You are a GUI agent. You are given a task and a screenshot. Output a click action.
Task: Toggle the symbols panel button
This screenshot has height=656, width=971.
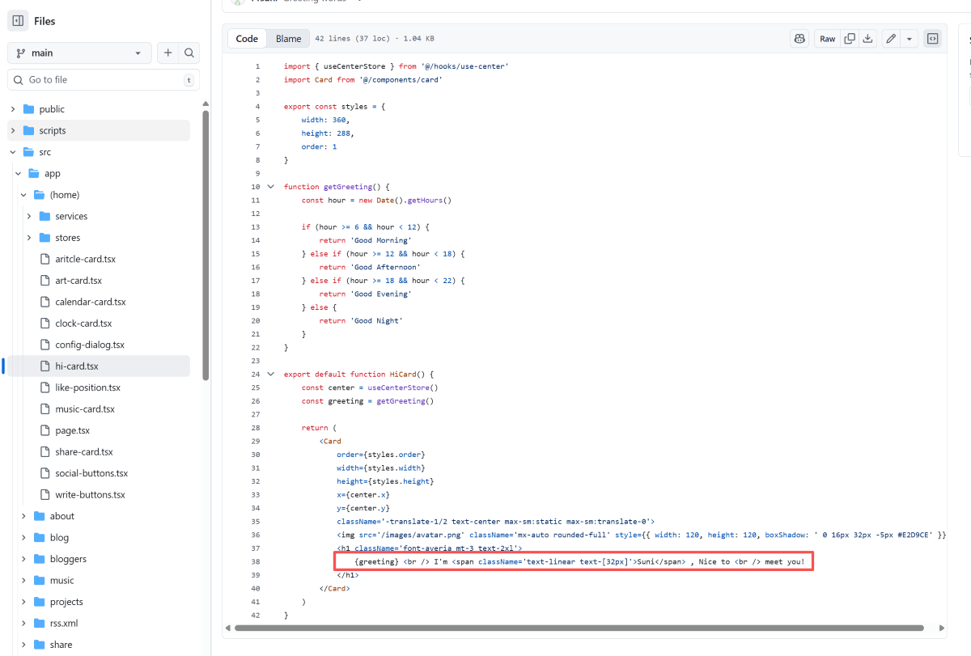tap(932, 39)
